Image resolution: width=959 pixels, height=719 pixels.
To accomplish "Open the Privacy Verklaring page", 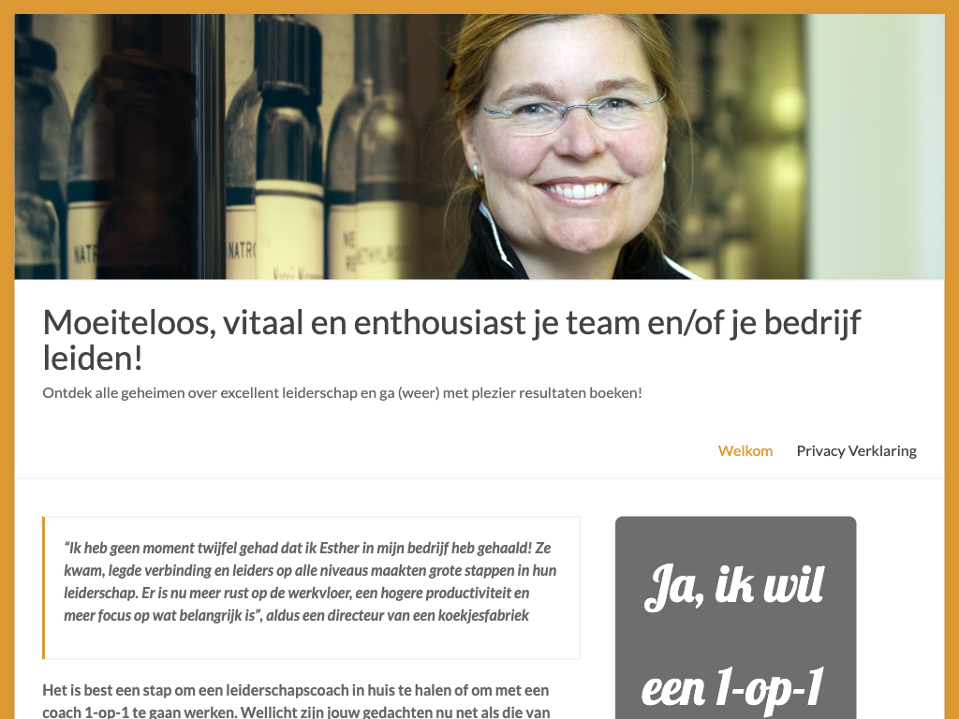I will (856, 450).
